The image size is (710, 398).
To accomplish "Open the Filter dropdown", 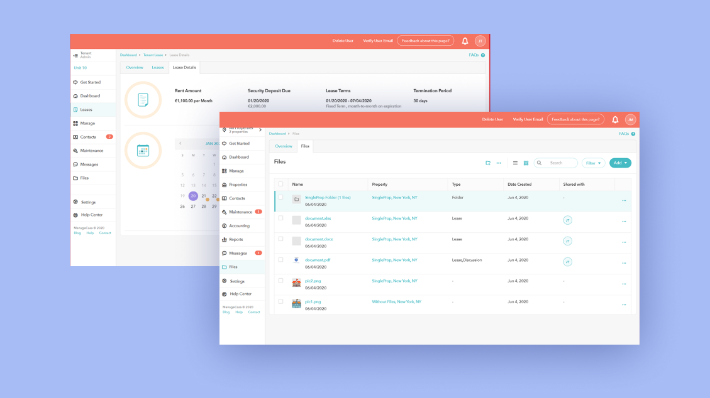I will click(x=592, y=163).
